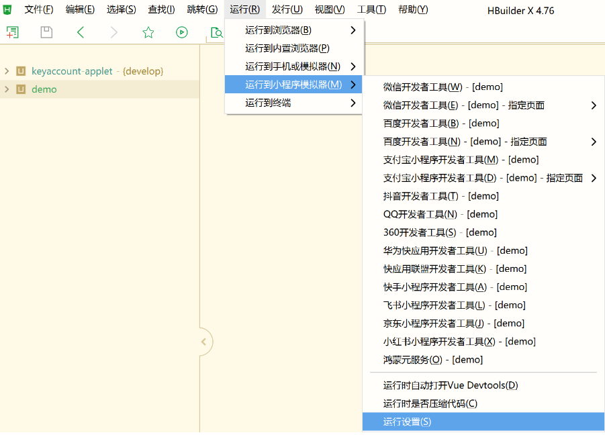This screenshot has height=439, width=605.
Task: Click the navigate forward arrow icon
Action: point(113,32)
